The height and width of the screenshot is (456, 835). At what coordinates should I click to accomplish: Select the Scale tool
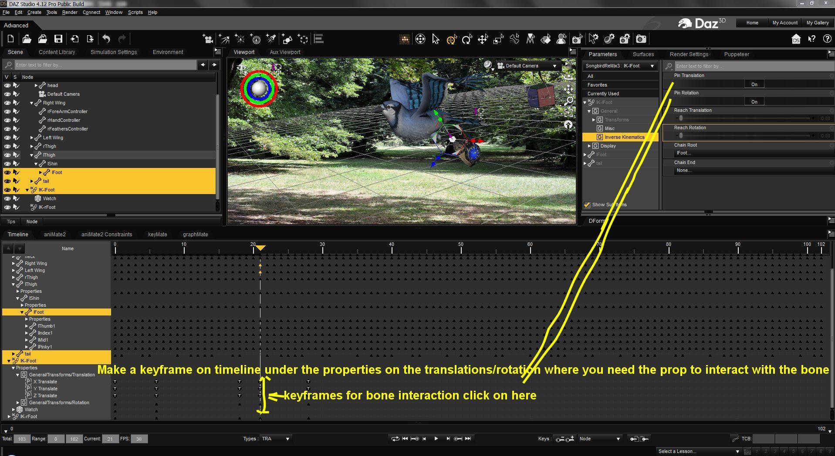[498, 40]
